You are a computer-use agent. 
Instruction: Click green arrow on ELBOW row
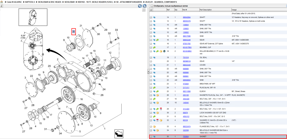[157, 91]
